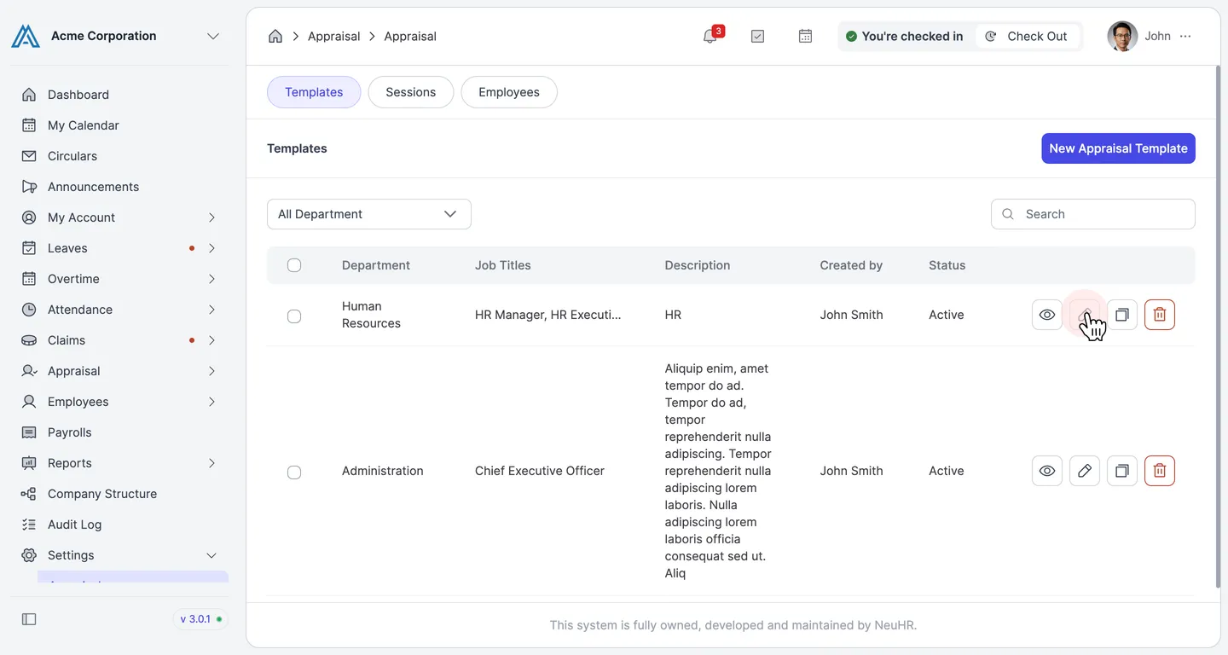Screen dimensions: 1228x655
Task: Click the home breadcrumb icon
Action: [275, 36]
